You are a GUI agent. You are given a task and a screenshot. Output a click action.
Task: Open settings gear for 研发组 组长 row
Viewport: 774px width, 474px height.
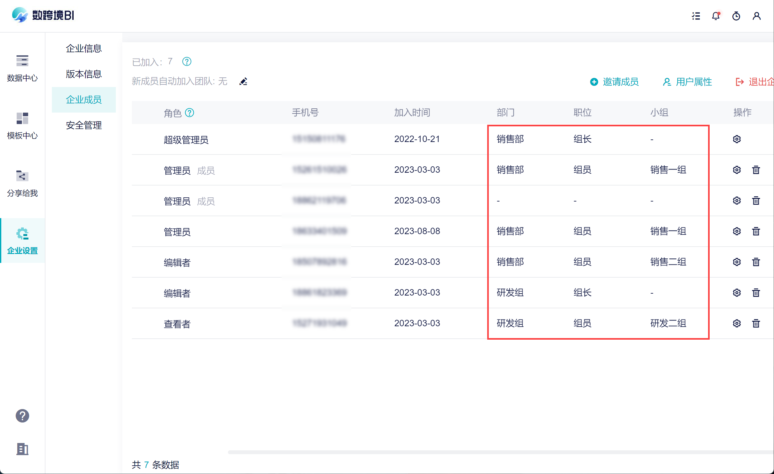(737, 293)
